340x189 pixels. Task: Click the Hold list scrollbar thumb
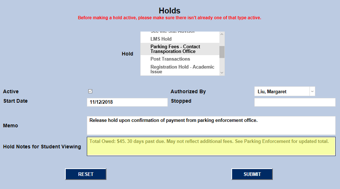pyautogui.click(x=222, y=52)
